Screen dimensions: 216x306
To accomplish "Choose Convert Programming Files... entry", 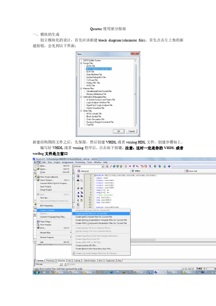I will tap(53, 217).
